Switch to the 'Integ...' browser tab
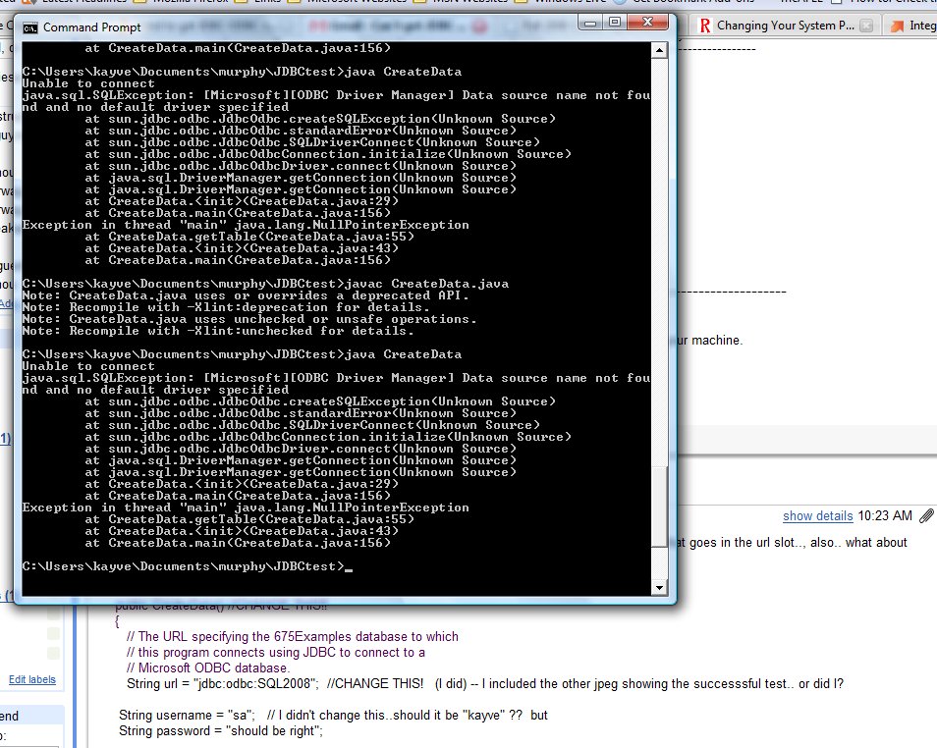Image resolution: width=937 pixels, height=748 pixels. point(921,25)
